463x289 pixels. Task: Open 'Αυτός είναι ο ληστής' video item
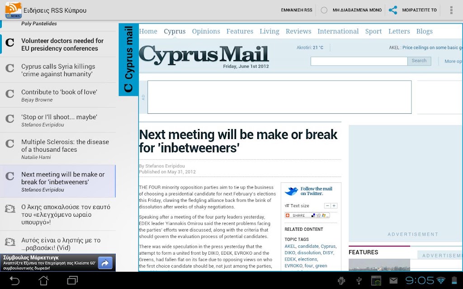point(58,242)
